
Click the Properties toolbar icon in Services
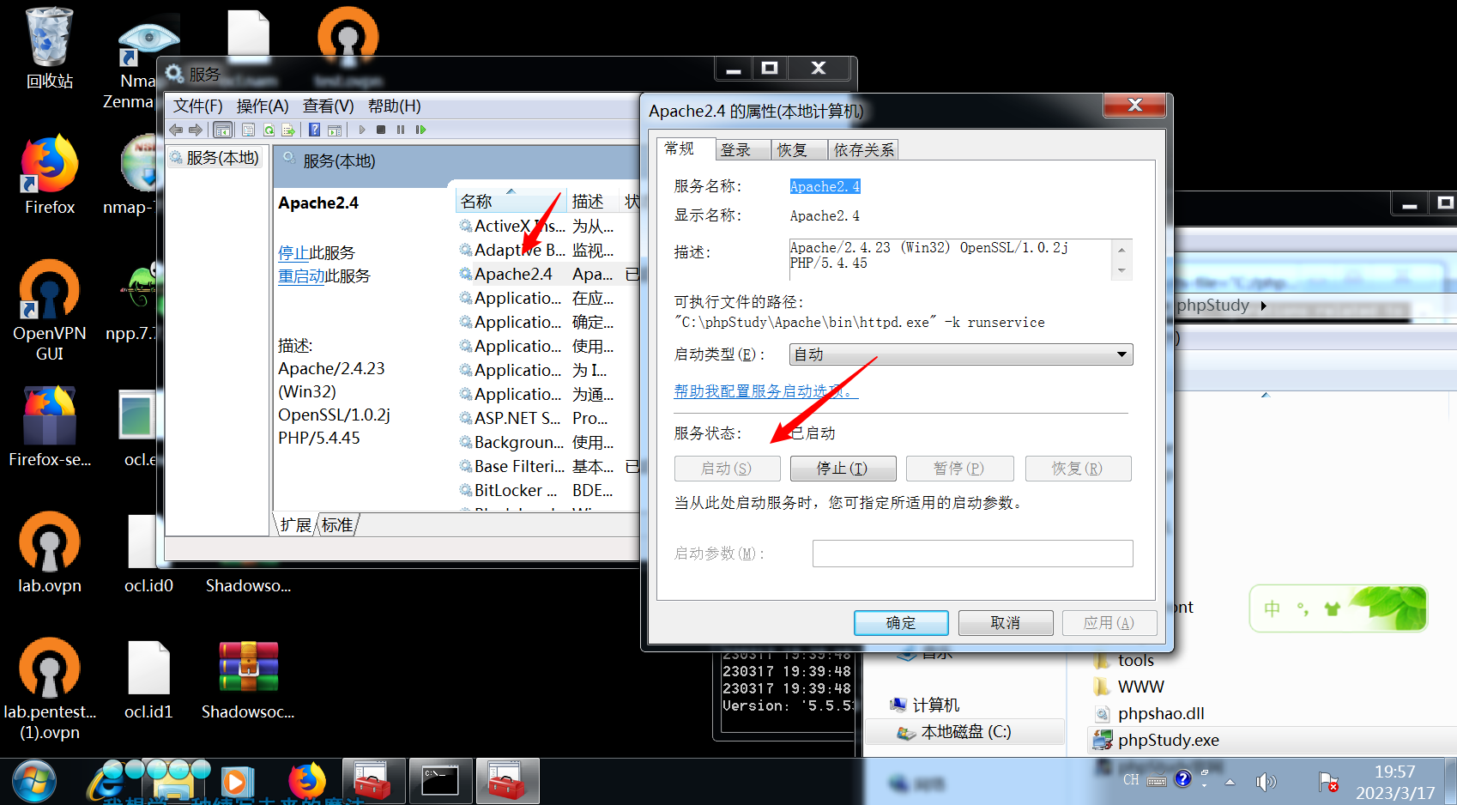pos(248,130)
